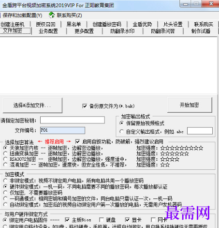The width and height of the screenshot is (219, 228).
Task: Close the encryption system window
Action: point(211,3)
